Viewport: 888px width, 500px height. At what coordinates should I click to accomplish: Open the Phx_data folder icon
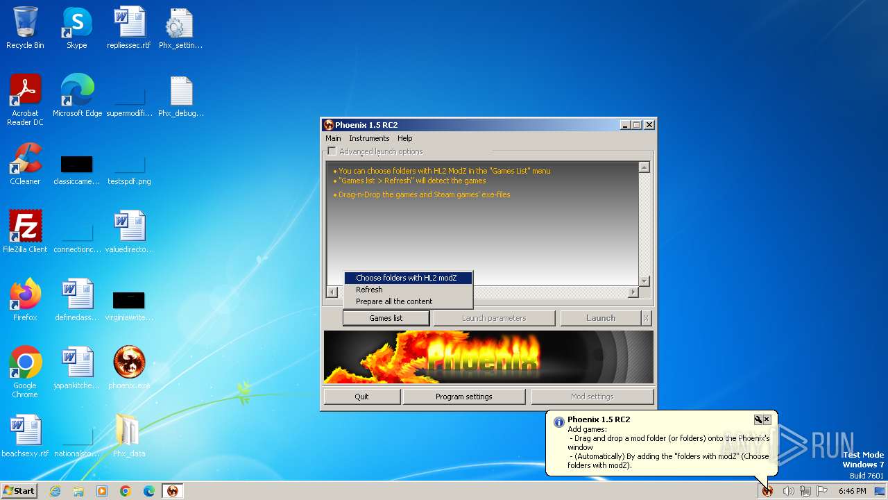[129, 436]
